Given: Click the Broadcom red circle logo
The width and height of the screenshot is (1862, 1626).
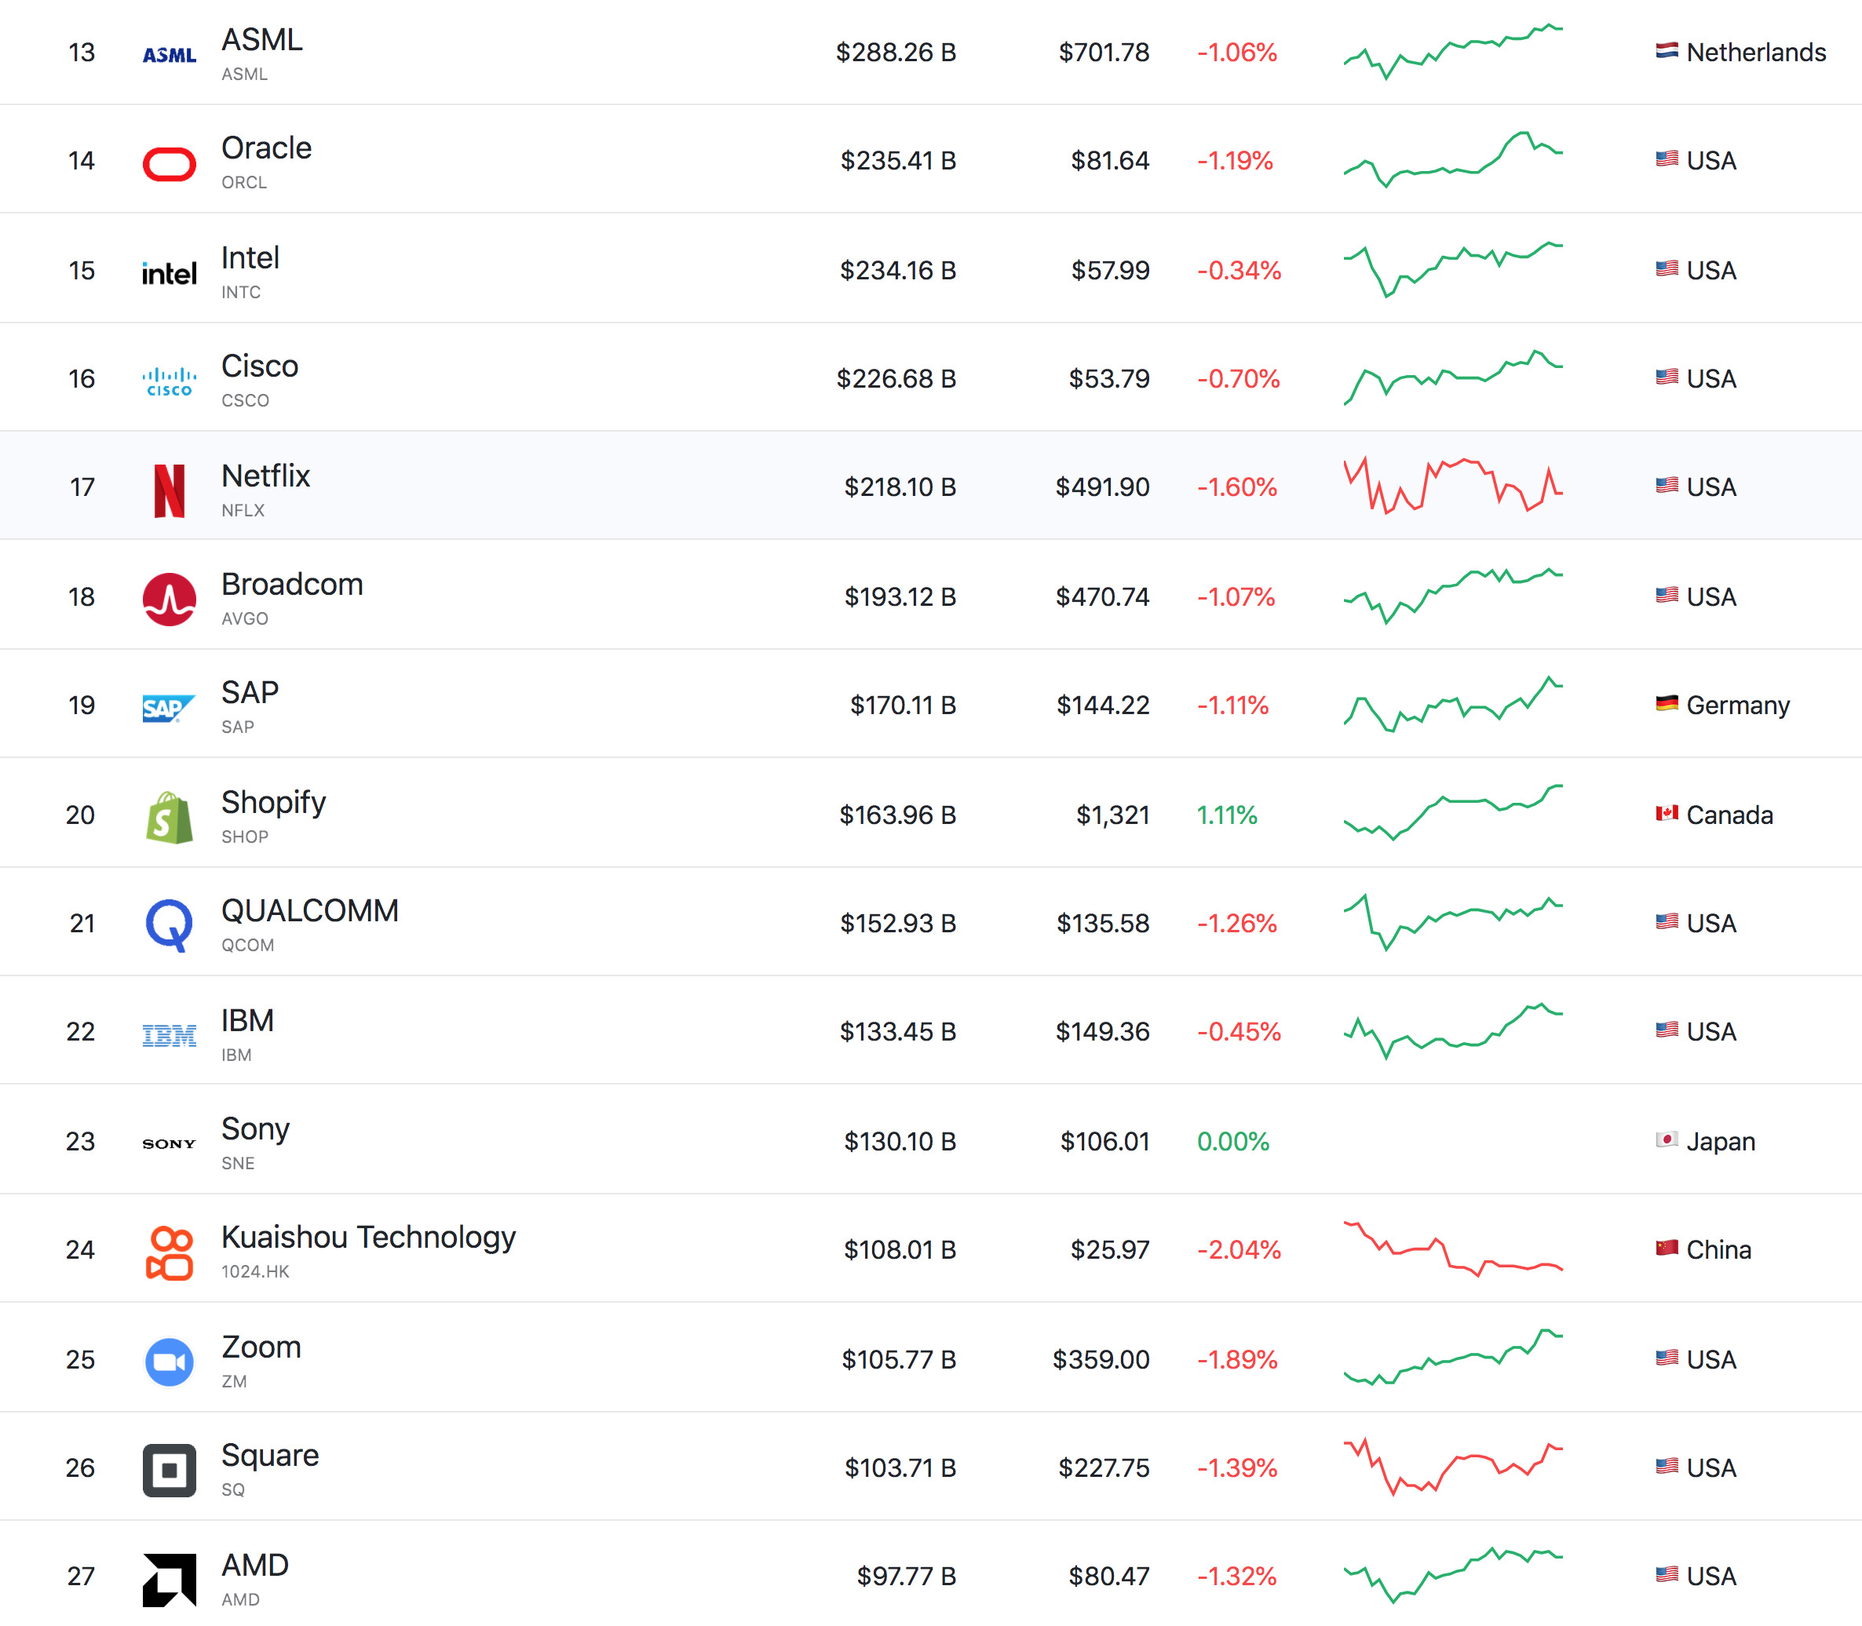Looking at the screenshot, I should [x=170, y=600].
